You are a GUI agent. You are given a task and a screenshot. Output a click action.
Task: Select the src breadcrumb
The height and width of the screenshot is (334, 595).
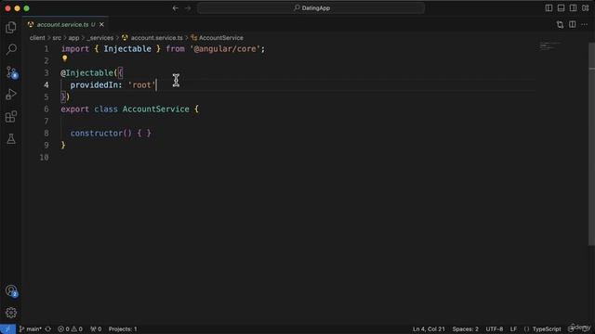click(x=57, y=38)
